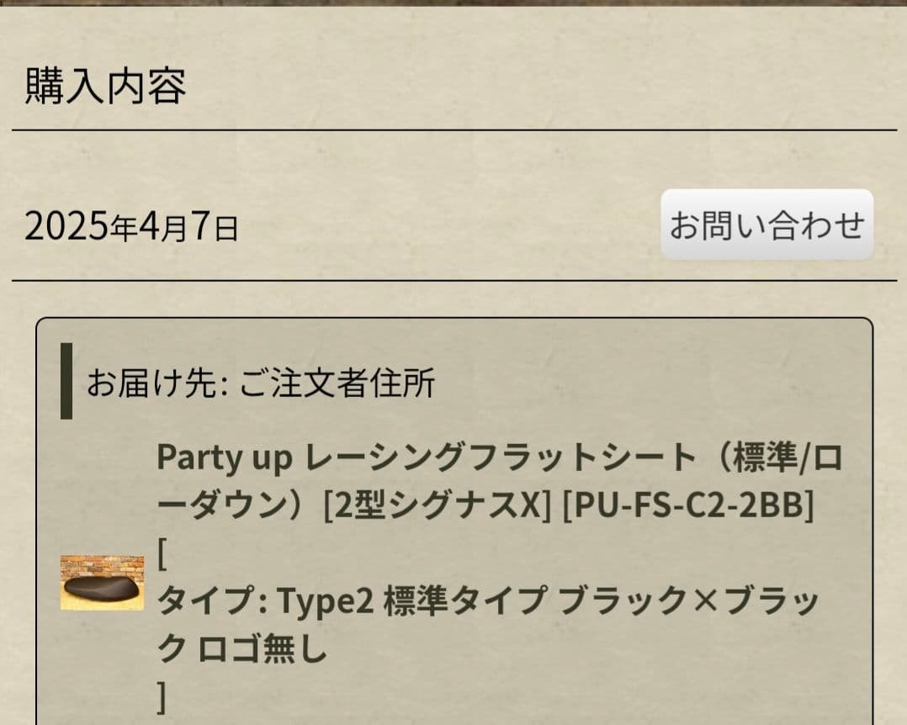
Task: Click the （標準/ローダウン） text in title
Action: (774, 458)
